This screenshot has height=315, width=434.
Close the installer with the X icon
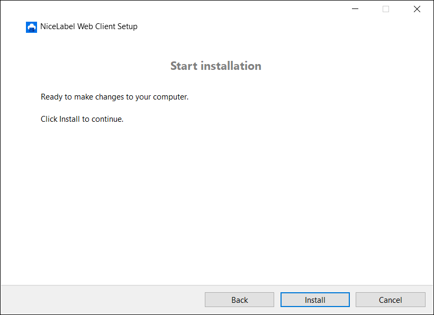417,9
